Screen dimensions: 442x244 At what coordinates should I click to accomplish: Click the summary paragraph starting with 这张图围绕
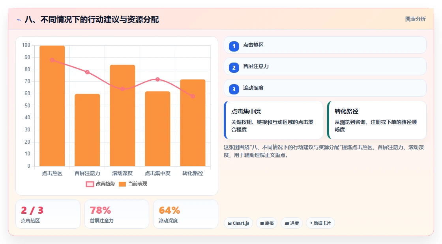tap(324, 151)
